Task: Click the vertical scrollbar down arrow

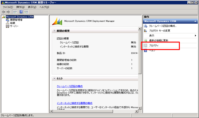Action: pyautogui.click(x=140, y=108)
